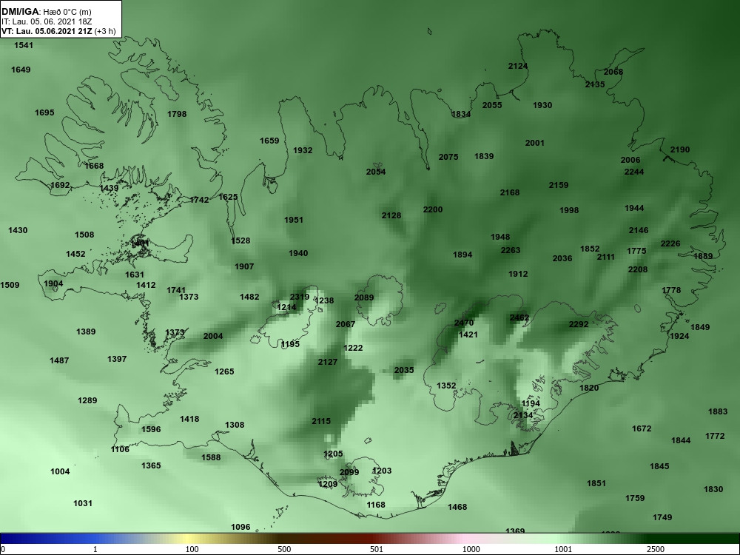Click the map value 1168 on the south coast

pyautogui.click(x=376, y=505)
